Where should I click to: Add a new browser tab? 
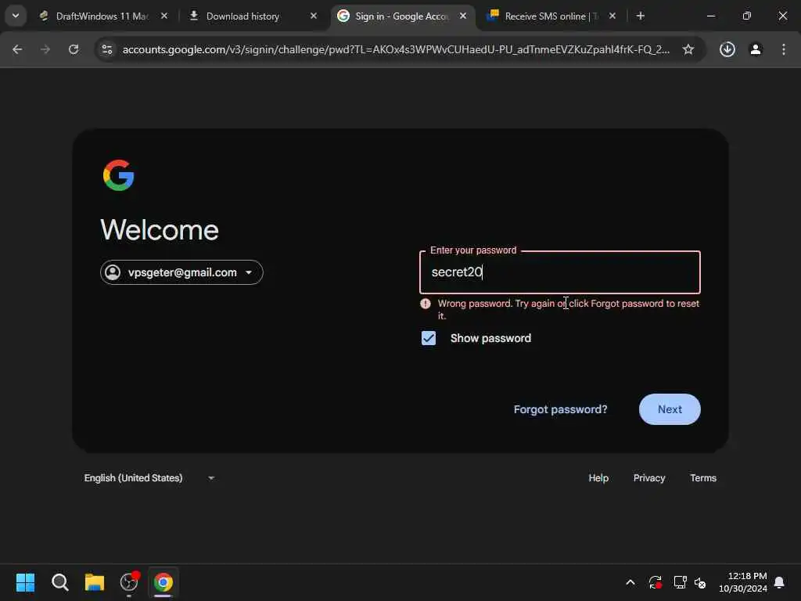click(x=640, y=16)
